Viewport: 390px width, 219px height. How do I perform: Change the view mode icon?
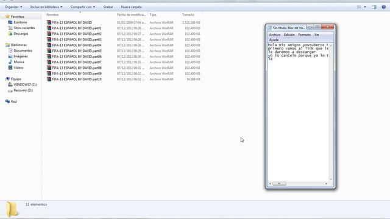(359, 7)
